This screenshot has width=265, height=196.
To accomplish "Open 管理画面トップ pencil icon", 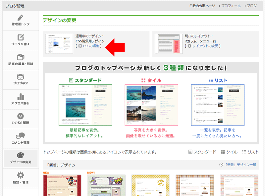I will click(x=21, y=18).
